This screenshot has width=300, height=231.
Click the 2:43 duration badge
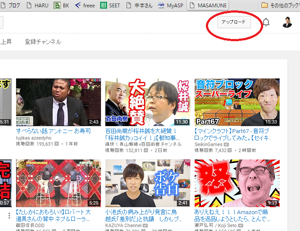click(x=94, y=122)
